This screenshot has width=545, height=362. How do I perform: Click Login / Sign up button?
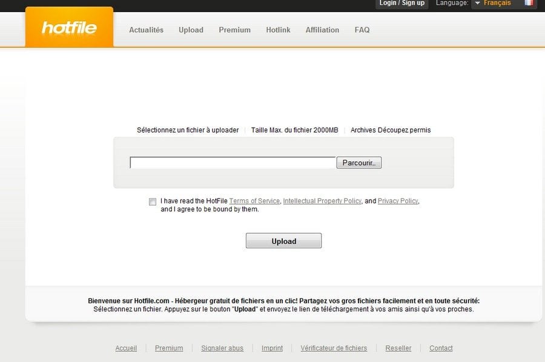click(401, 3)
